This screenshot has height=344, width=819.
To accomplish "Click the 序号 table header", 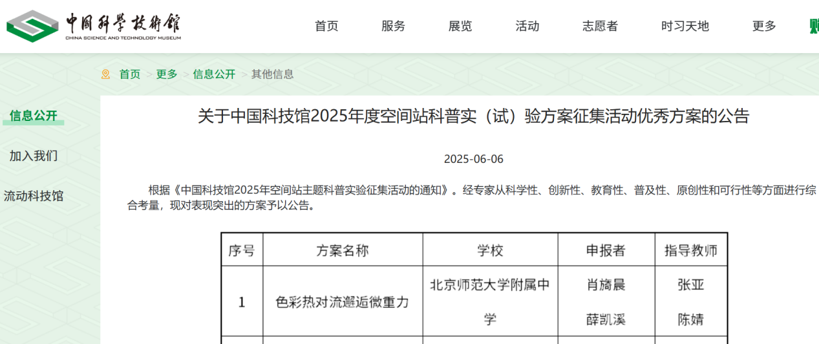I will tap(242, 250).
